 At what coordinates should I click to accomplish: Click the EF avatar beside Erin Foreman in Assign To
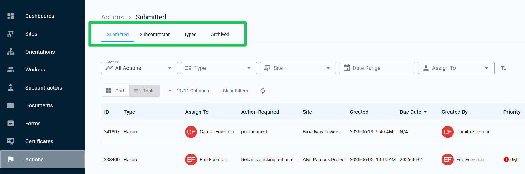coord(191,160)
